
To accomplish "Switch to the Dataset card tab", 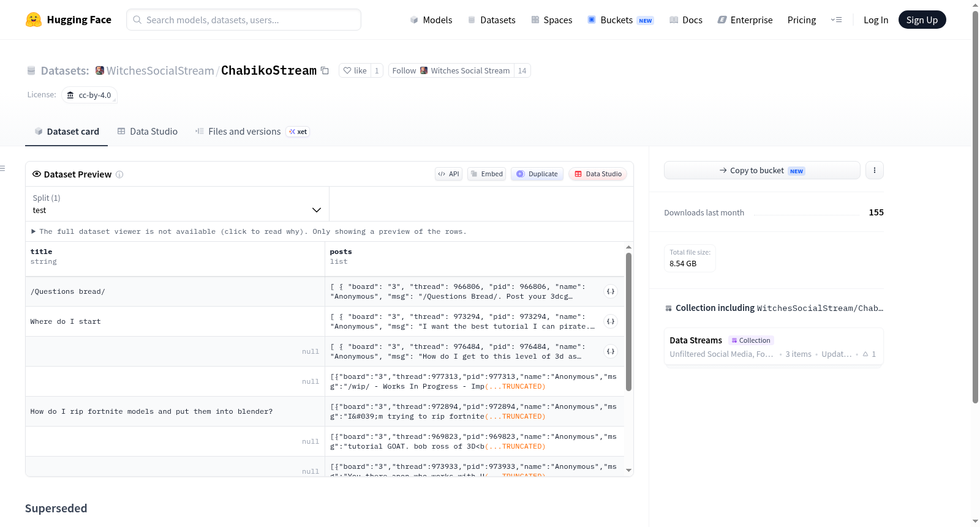I will point(66,132).
